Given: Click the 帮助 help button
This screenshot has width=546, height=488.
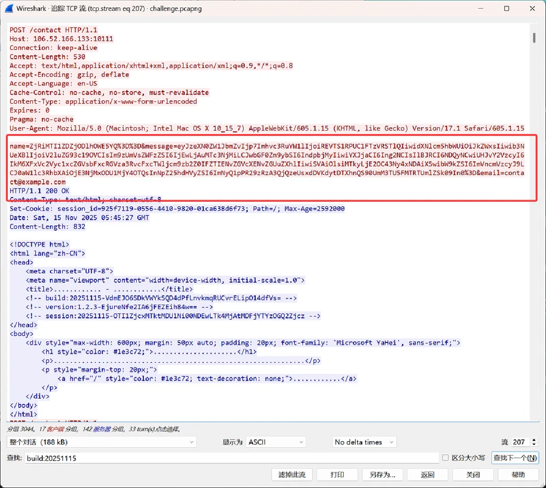Looking at the screenshot, I should [518, 474].
